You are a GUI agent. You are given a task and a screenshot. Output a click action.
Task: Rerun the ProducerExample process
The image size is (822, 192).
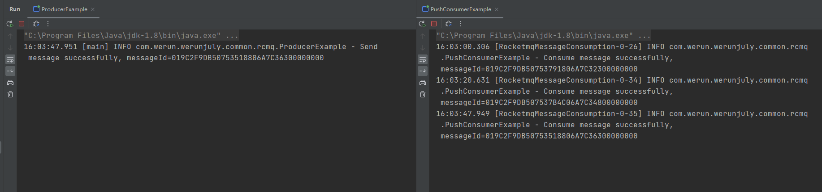coord(10,24)
